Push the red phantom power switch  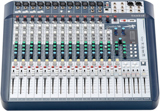click(124, 20)
